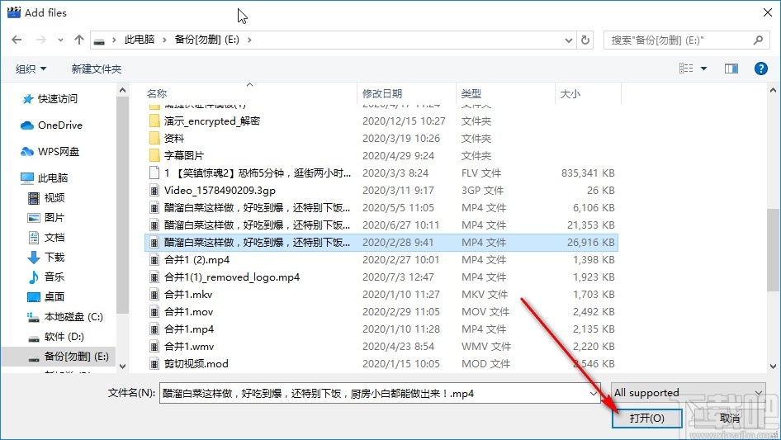Open the 组织 menu

pos(31,69)
